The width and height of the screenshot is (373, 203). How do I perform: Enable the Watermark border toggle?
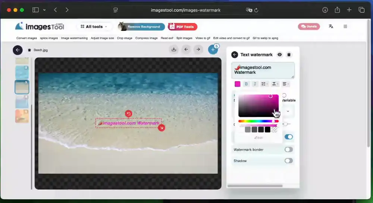tap(288, 150)
